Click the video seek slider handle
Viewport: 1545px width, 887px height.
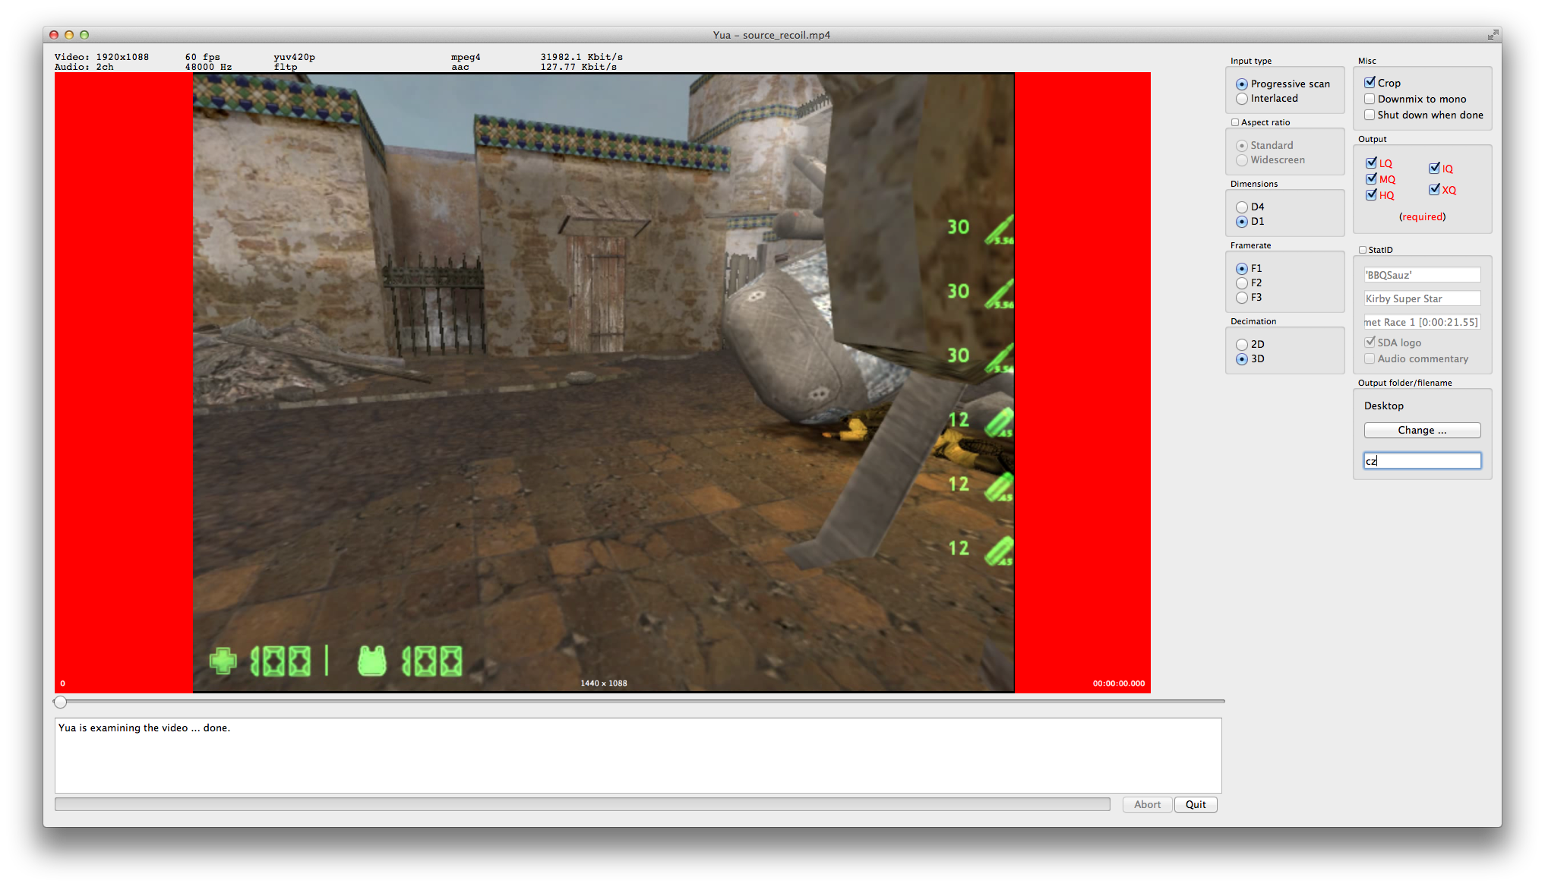61,702
